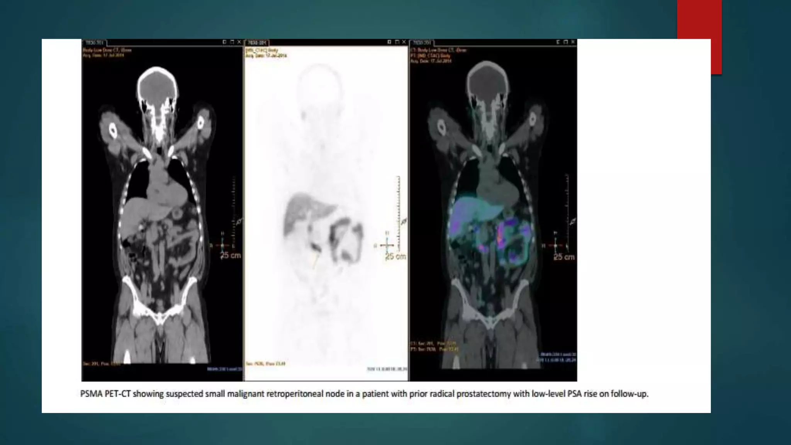This screenshot has height=445, width=791.
Task: Click the vertical scale ruler in the CT viewport
Action: click(234, 214)
